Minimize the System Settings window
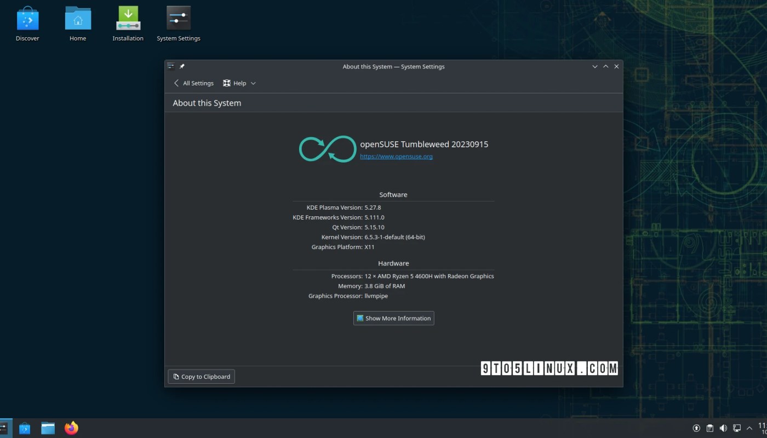Screen dimensions: 767x438 (x=595, y=66)
